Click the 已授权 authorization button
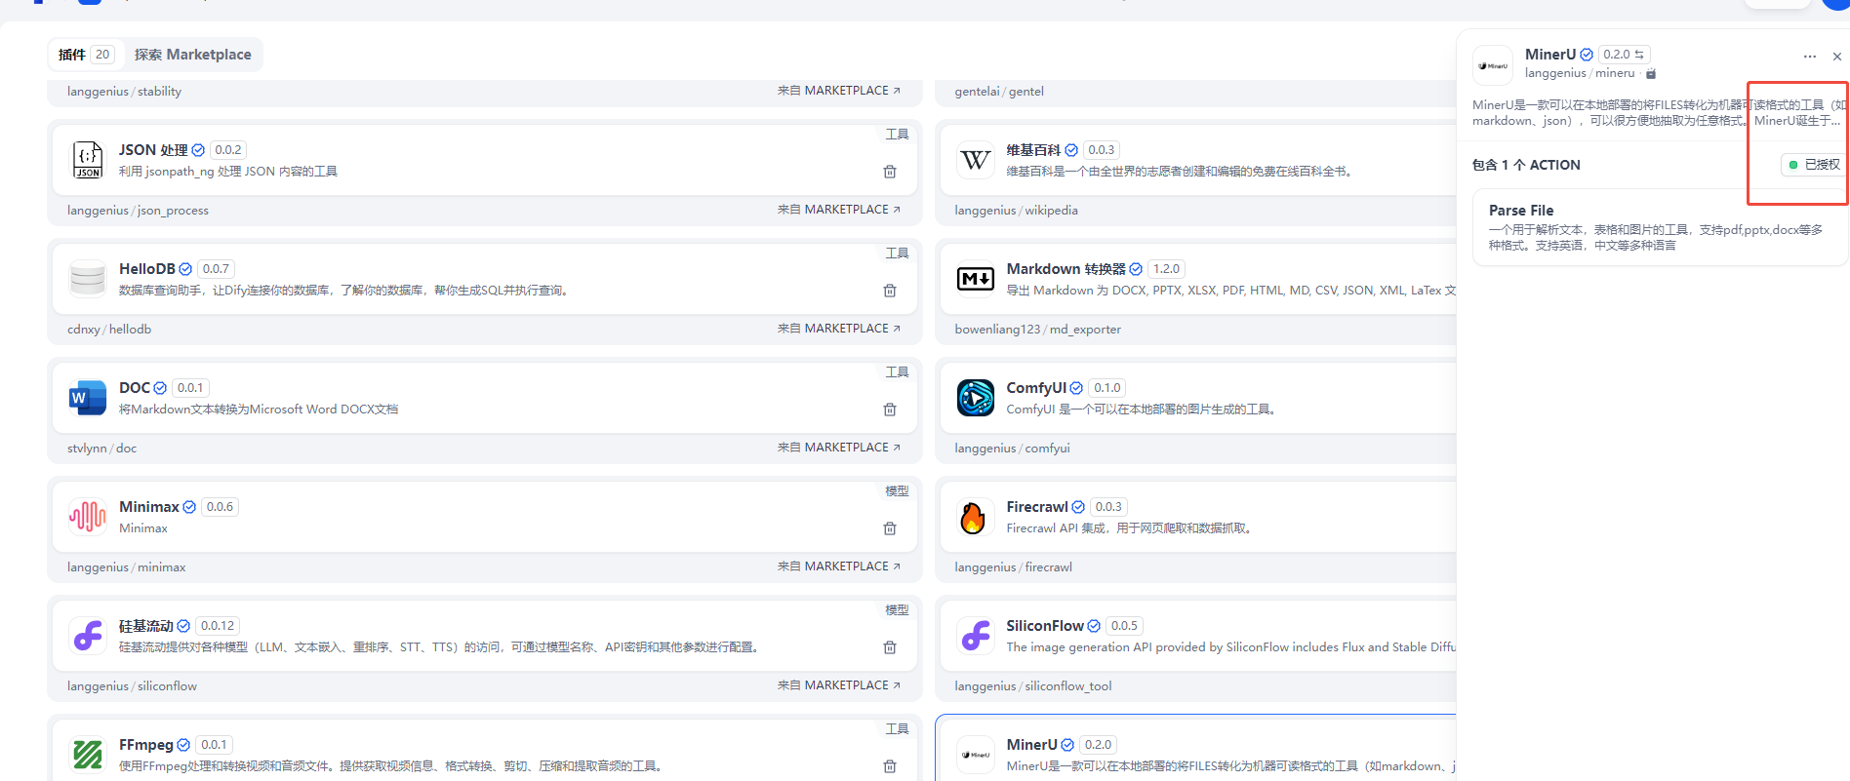1850x781 pixels. point(1814,165)
